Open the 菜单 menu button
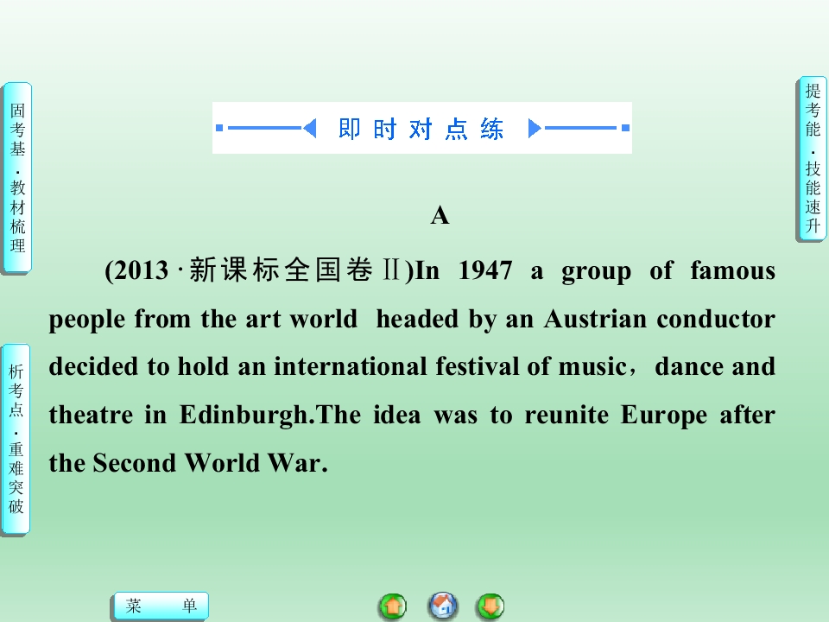The image size is (829, 622). tap(161, 606)
